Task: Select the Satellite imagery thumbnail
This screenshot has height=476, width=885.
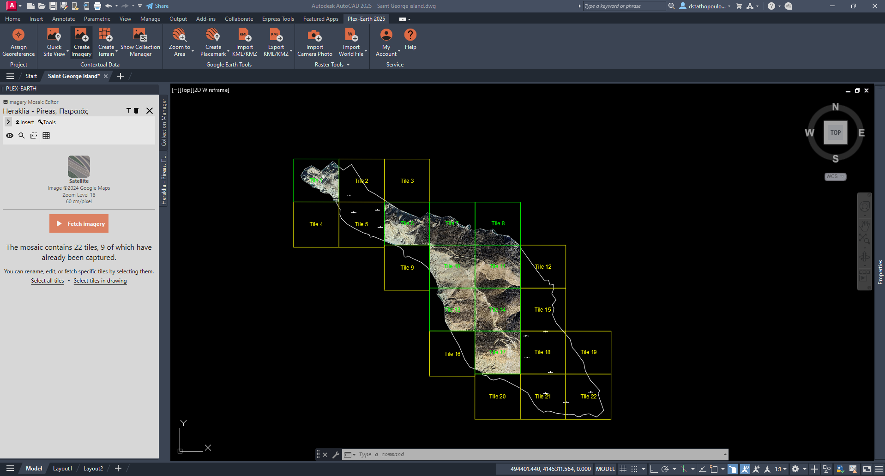Action: 79,167
